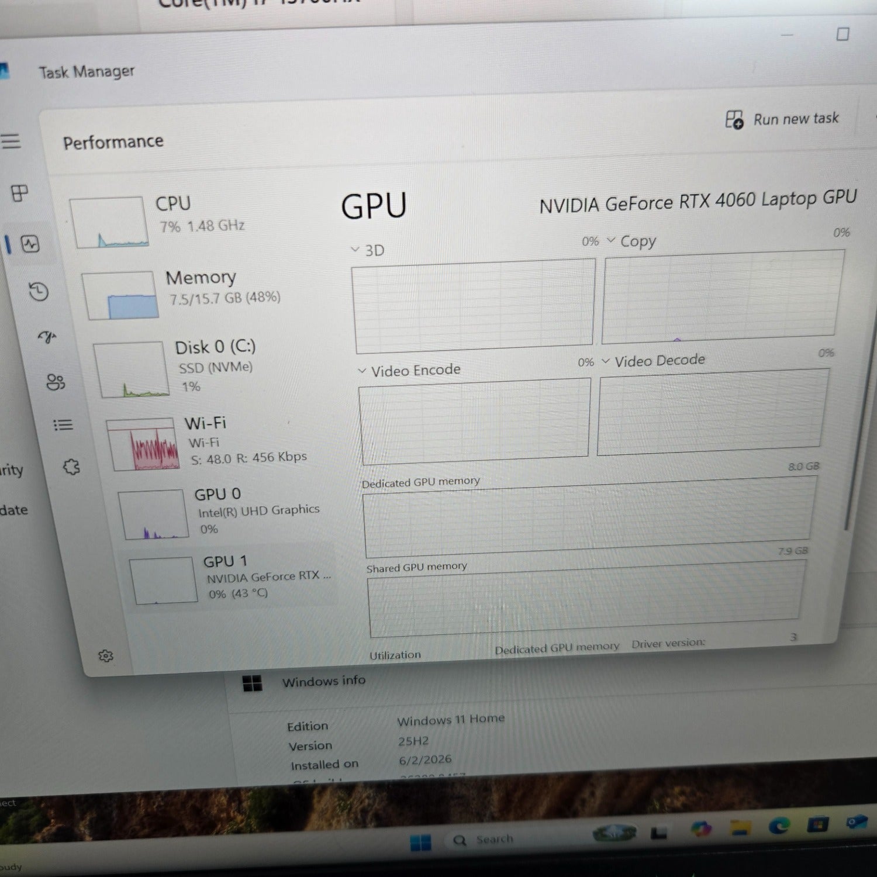The width and height of the screenshot is (877, 877).
Task: Click the Performance page heading
Action: (113, 142)
